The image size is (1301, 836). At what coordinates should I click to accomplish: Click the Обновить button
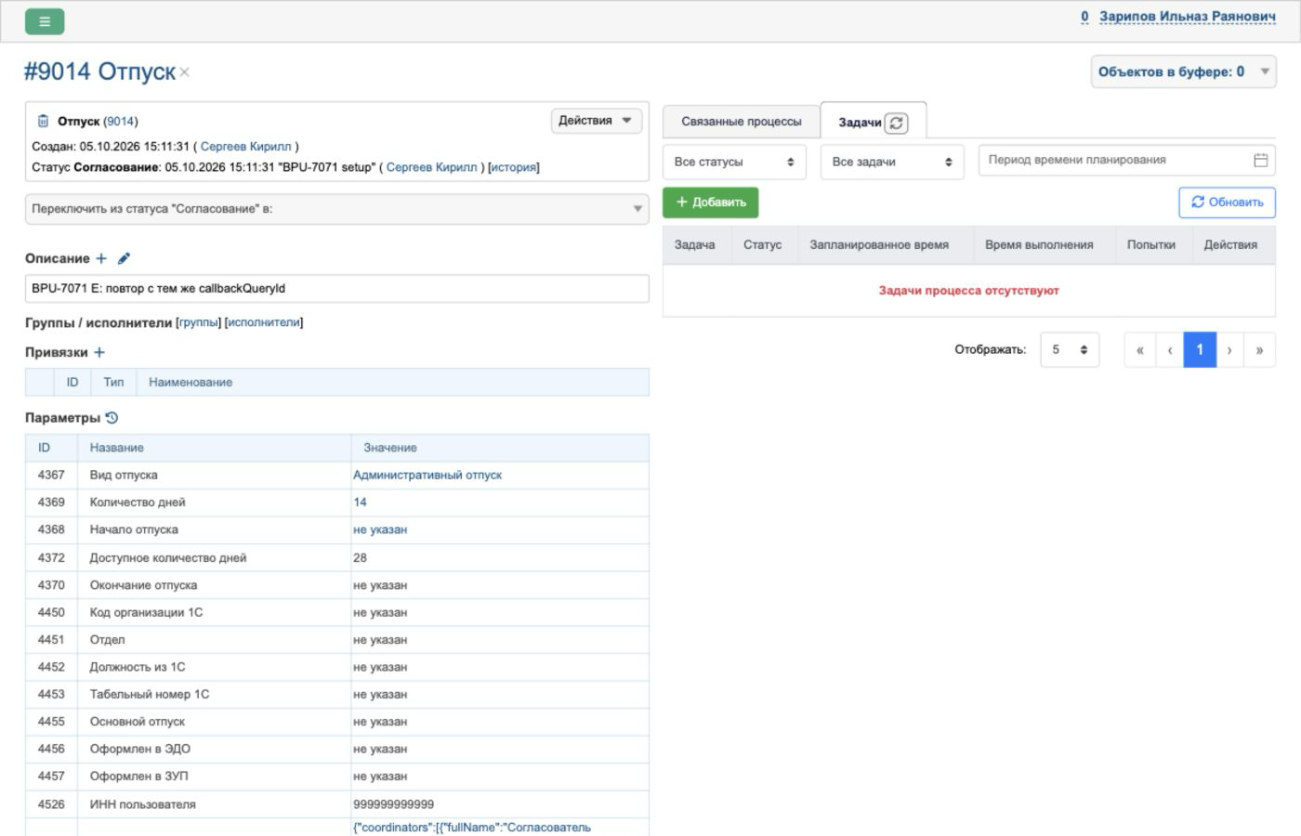pyautogui.click(x=1227, y=202)
